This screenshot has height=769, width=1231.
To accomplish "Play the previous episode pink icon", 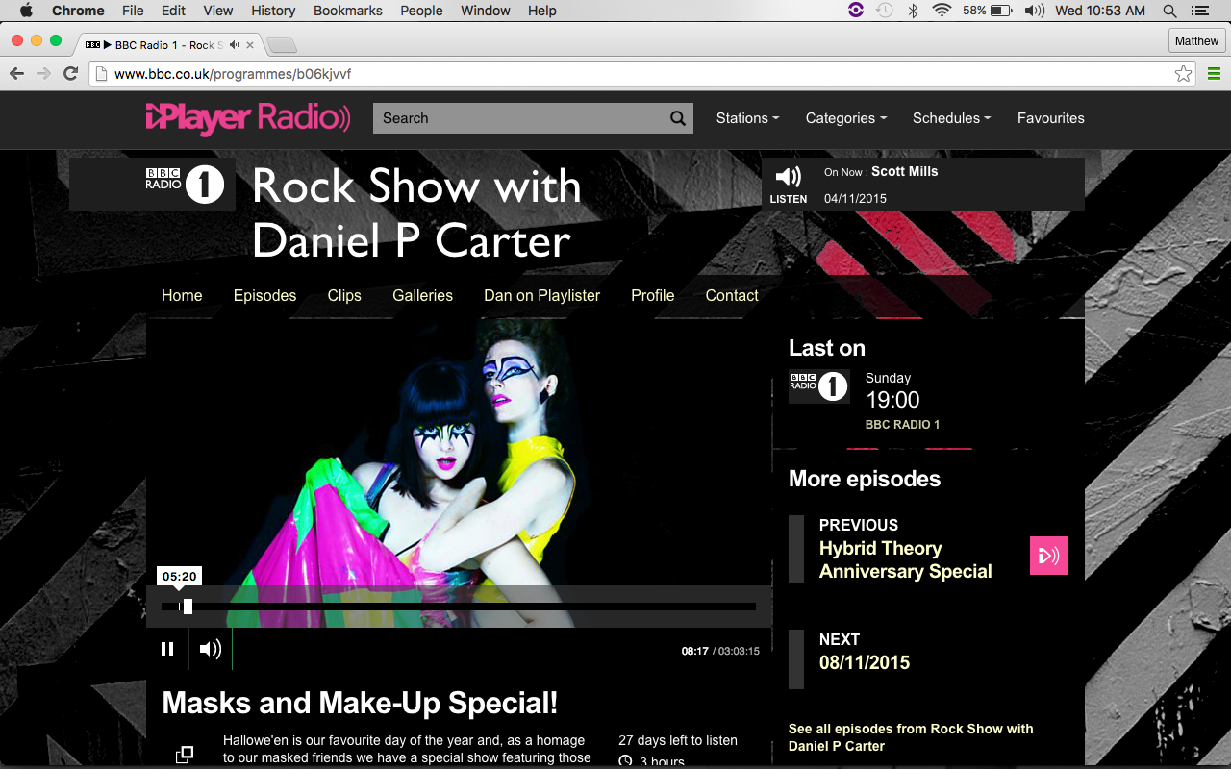I will pyautogui.click(x=1049, y=556).
